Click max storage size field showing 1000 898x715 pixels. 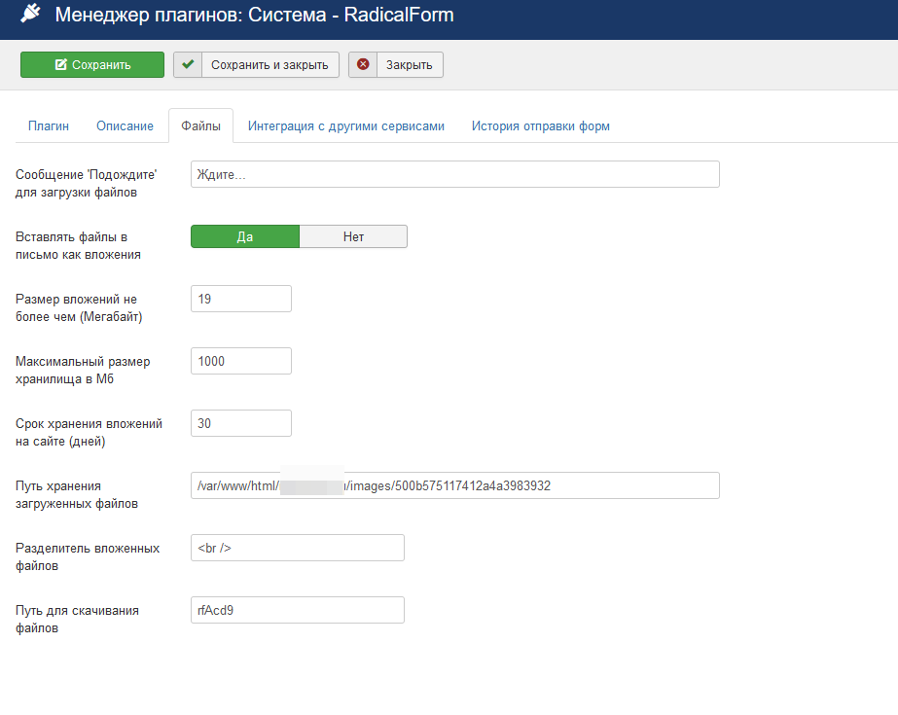pos(241,361)
